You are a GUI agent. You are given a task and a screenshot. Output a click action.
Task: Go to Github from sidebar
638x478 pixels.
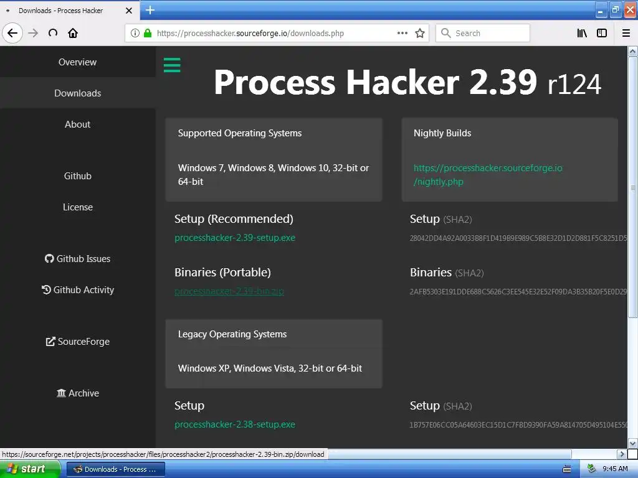point(77,176)
